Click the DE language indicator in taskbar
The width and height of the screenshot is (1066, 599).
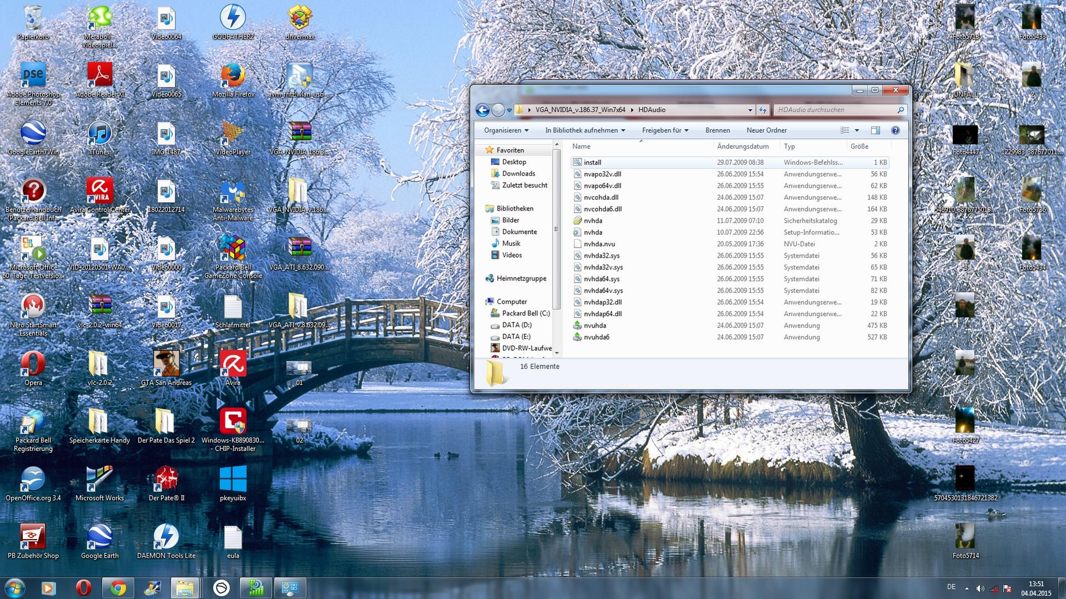[x=951, y=587]
